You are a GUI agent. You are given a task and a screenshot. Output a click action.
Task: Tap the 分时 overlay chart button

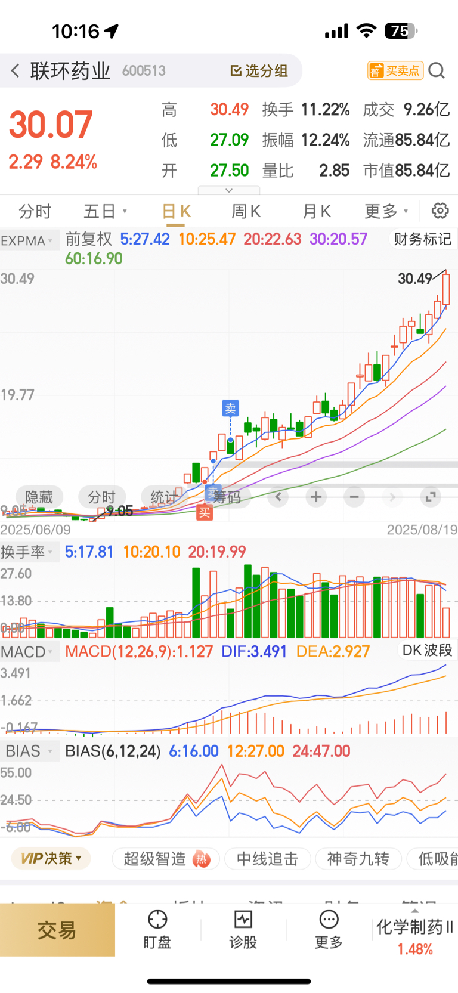click(102, 497)
